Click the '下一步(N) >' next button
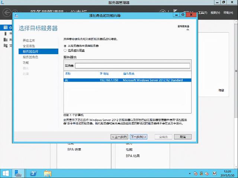This screenshot has height=178, width=238. coord(138,137)
